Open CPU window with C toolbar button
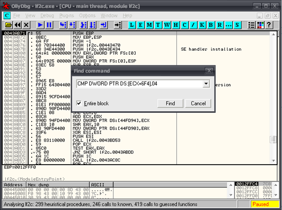The image size is (282, 210). pos(185,25)
